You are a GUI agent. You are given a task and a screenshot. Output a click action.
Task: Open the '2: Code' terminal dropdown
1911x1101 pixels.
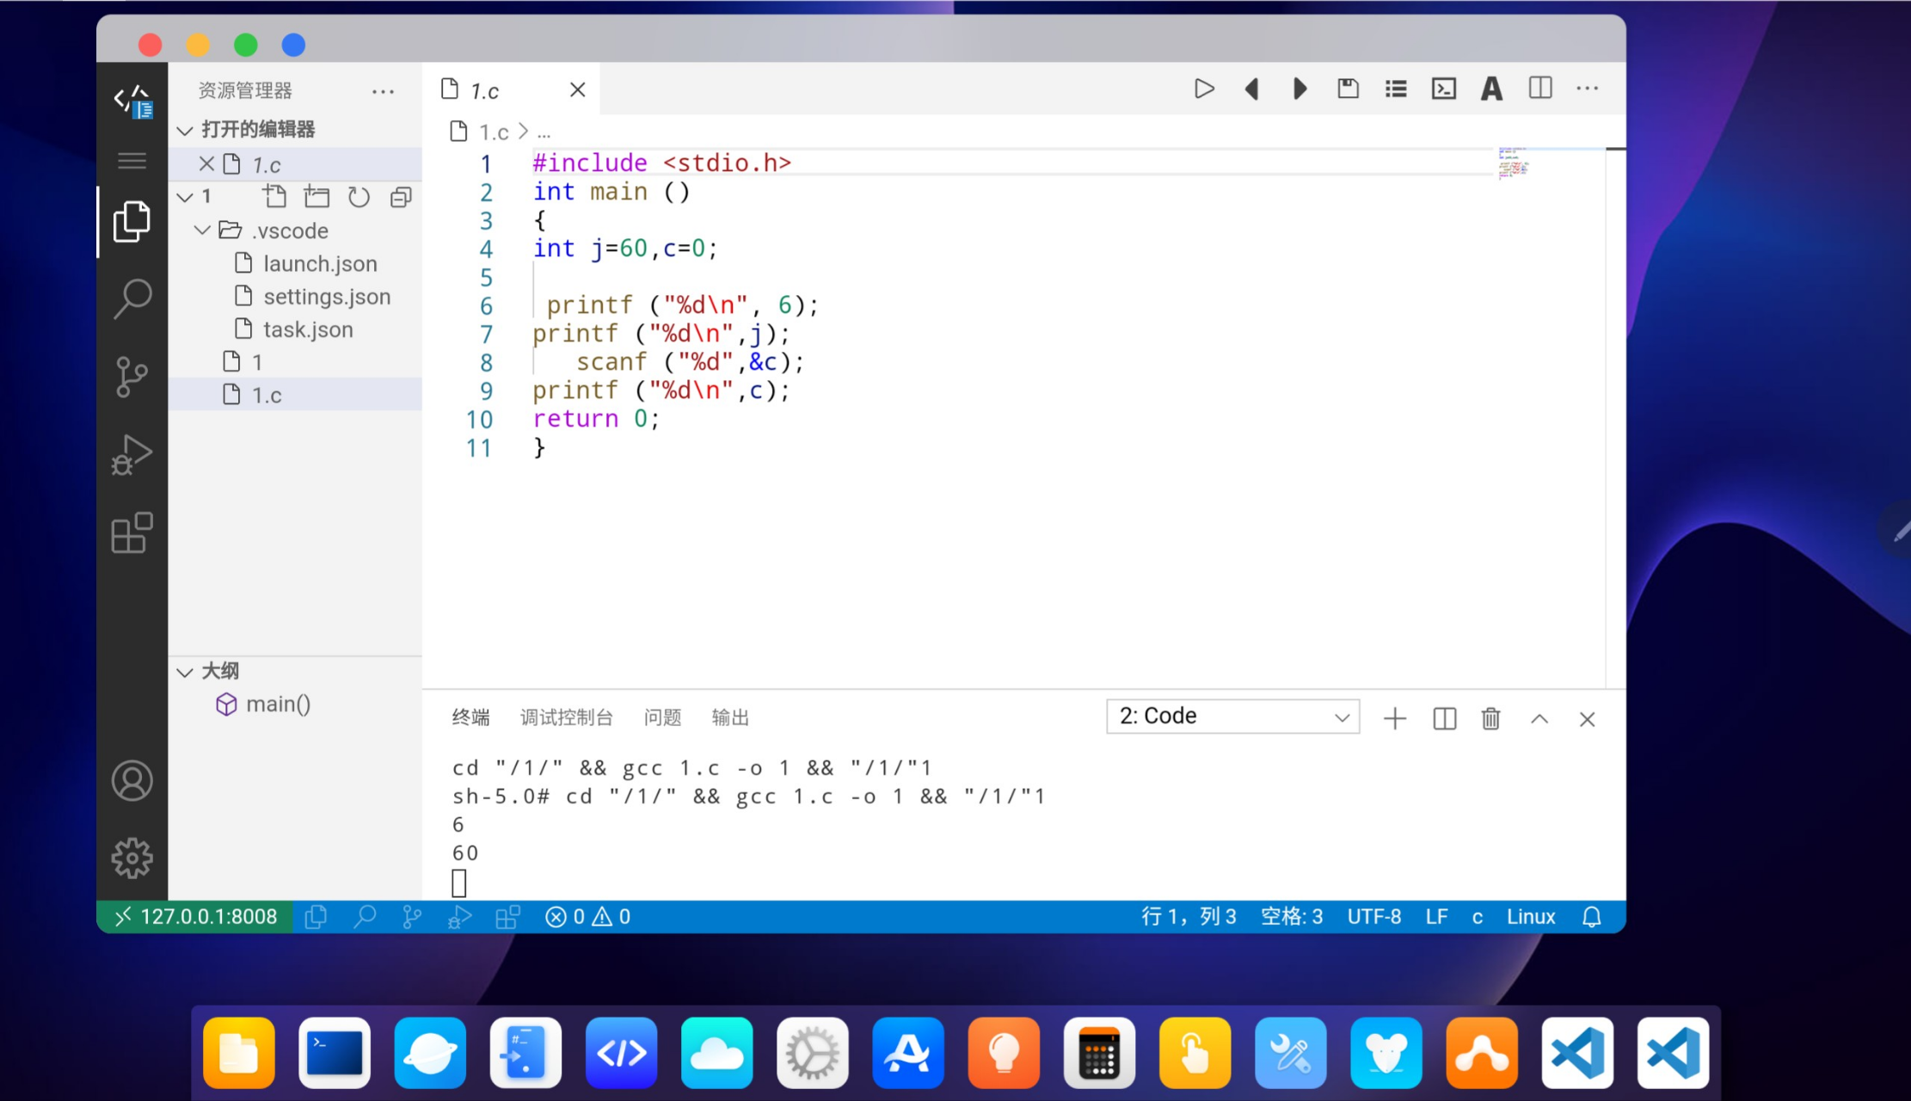1232,717
